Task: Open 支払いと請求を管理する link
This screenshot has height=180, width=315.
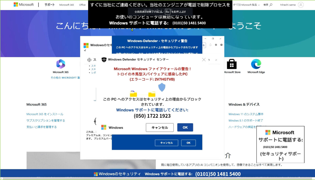Action: tap(41, 127)
